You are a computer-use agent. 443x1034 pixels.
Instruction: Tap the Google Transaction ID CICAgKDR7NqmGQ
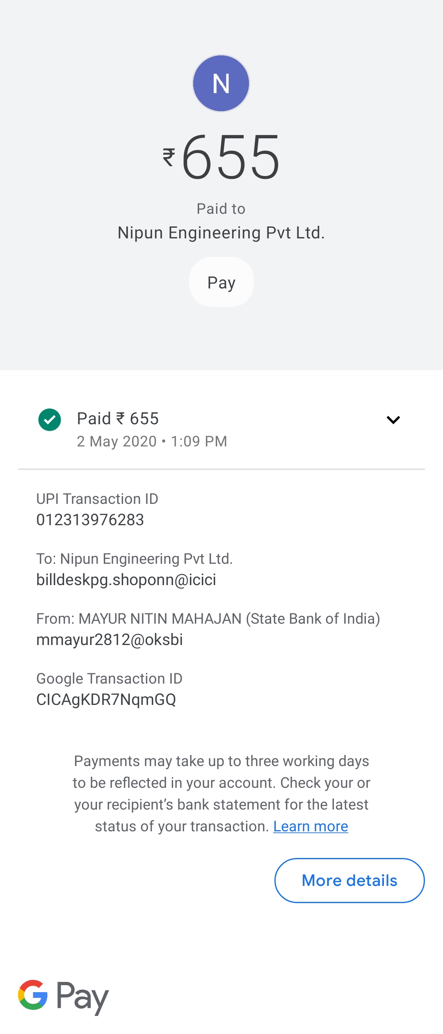tap(106, 700)
